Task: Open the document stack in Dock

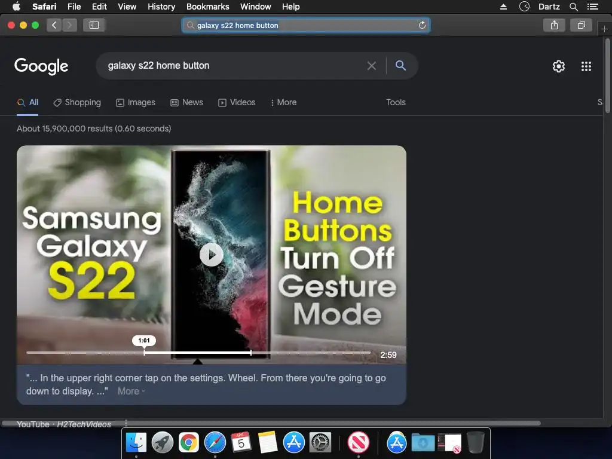Action: click(x=449, y=443)
